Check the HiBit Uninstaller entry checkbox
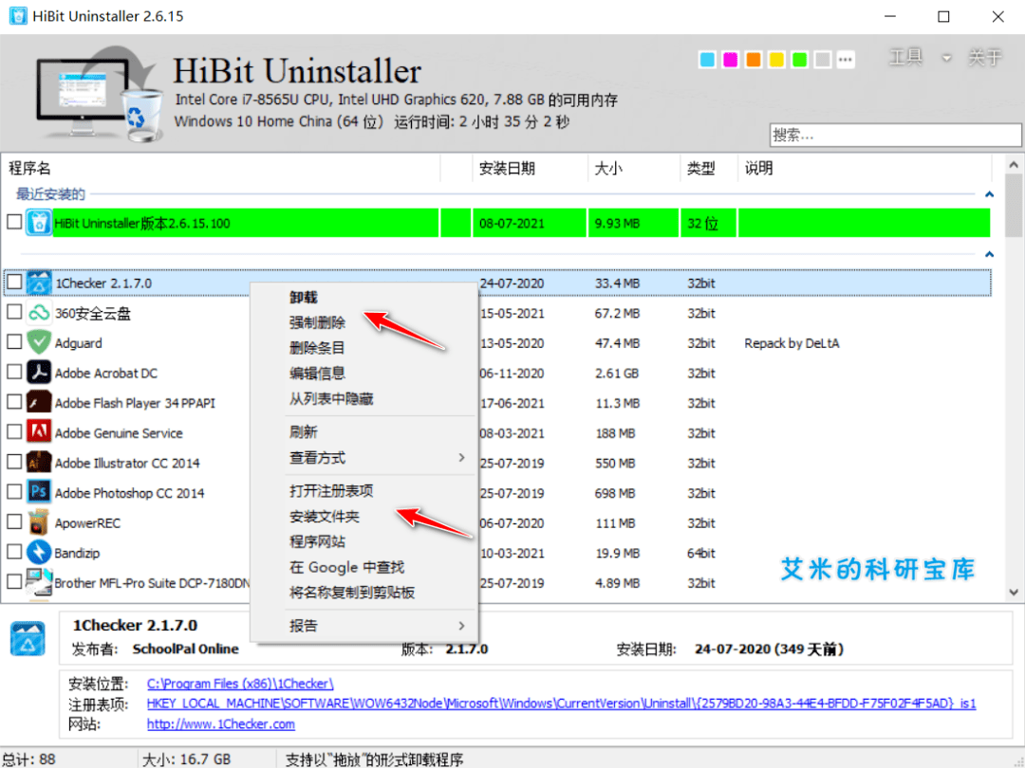 (14, 223)
